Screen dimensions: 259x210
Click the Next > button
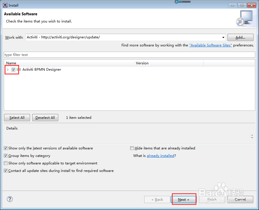click(x=184, y=200)
